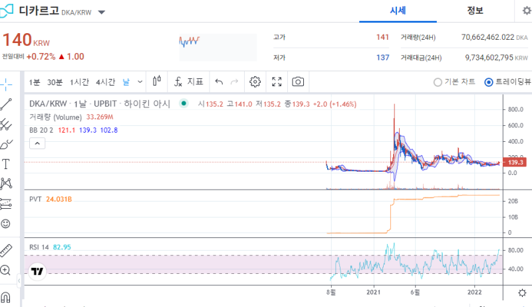Click the 고가 value 141
The width and height of the screenshot is (532, 307).
[x=382, y=37]
